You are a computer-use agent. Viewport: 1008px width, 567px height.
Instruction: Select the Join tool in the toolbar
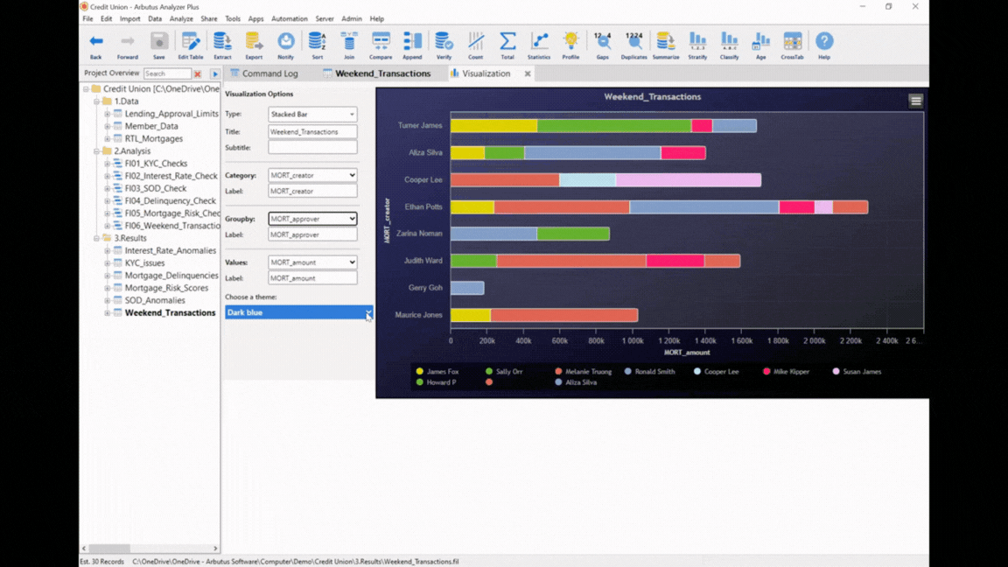tap(349, 44)
